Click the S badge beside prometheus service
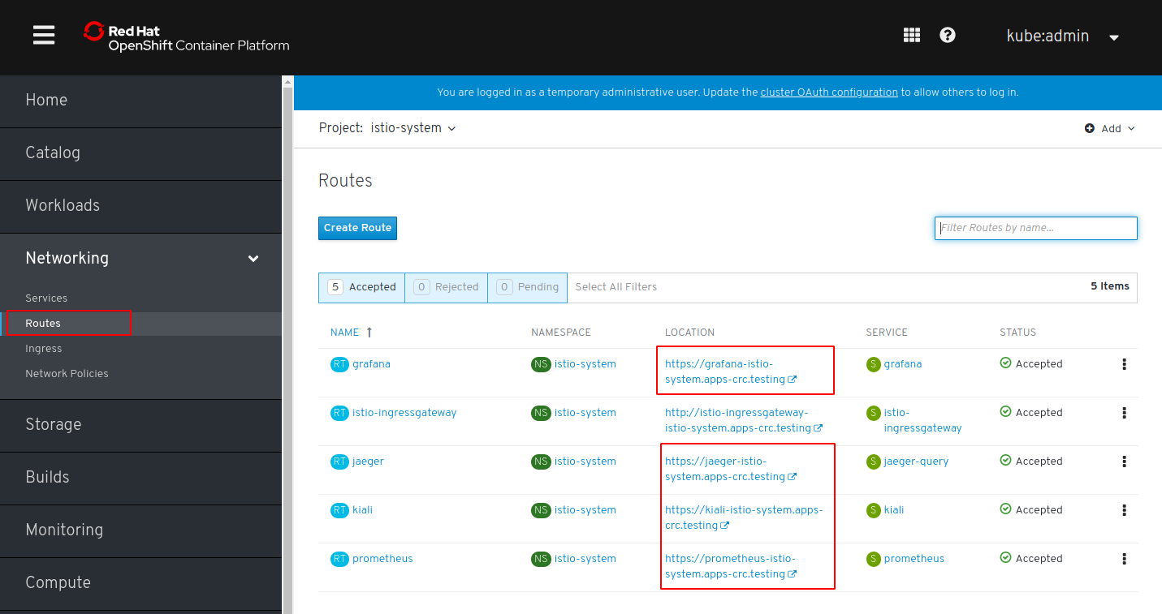This screenshot has height=614, width=1162. [x=874, y=559]
